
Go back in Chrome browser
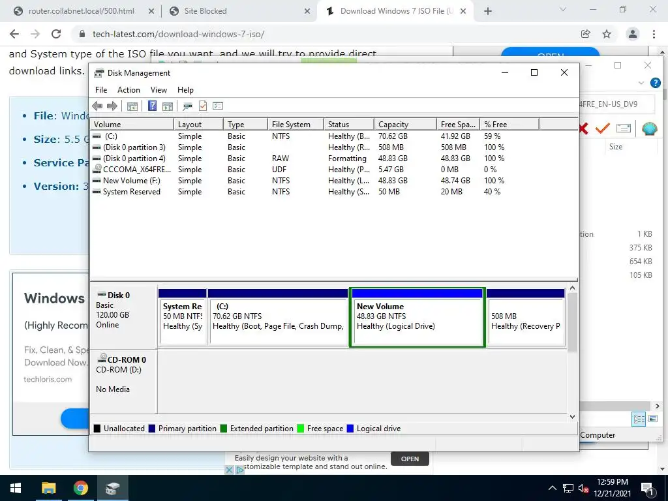(x=14, y=34)
